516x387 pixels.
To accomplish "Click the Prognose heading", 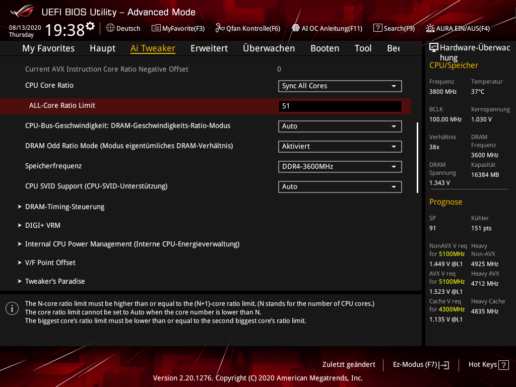I will [x=445, y=202].
